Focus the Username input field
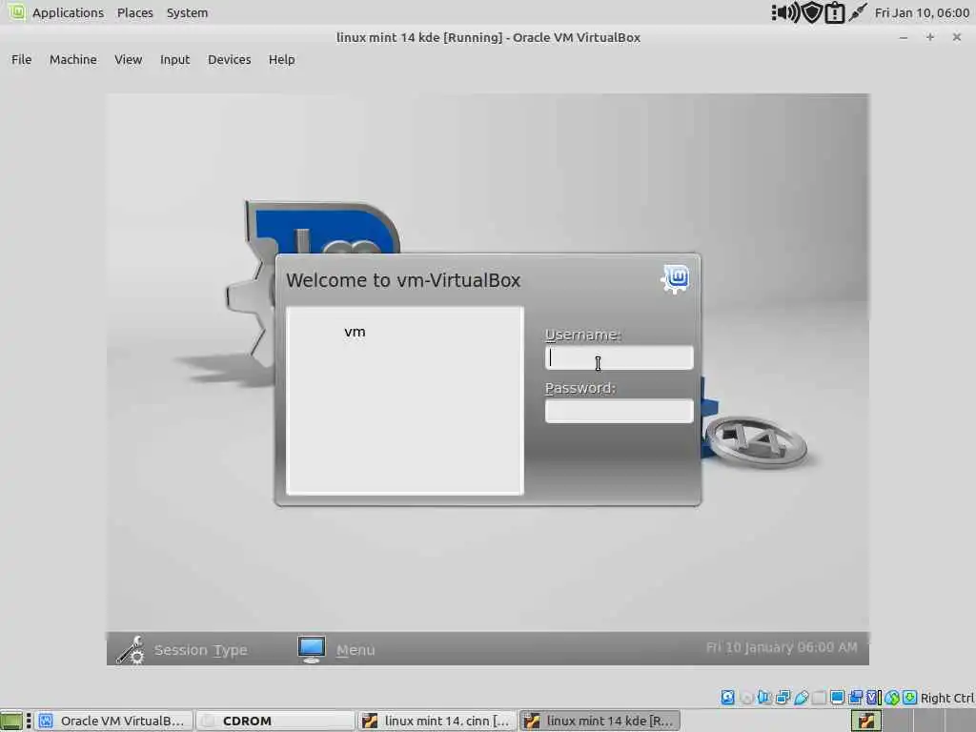This screenshot has height=732, width=976. coord(620,358)
